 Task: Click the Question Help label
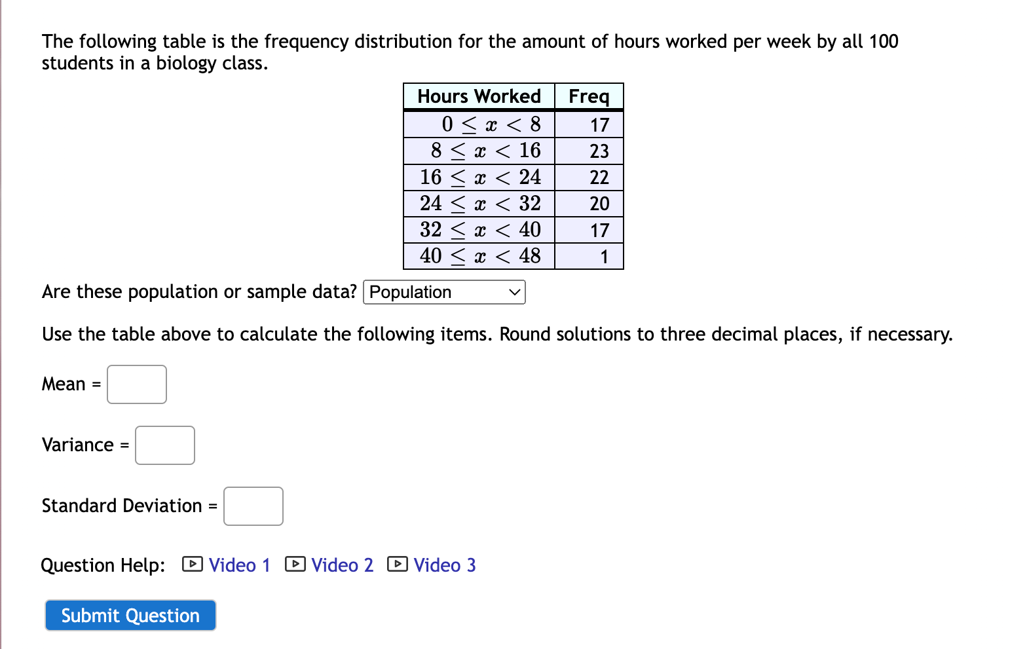pyautogui.click(x=103, y=564)
